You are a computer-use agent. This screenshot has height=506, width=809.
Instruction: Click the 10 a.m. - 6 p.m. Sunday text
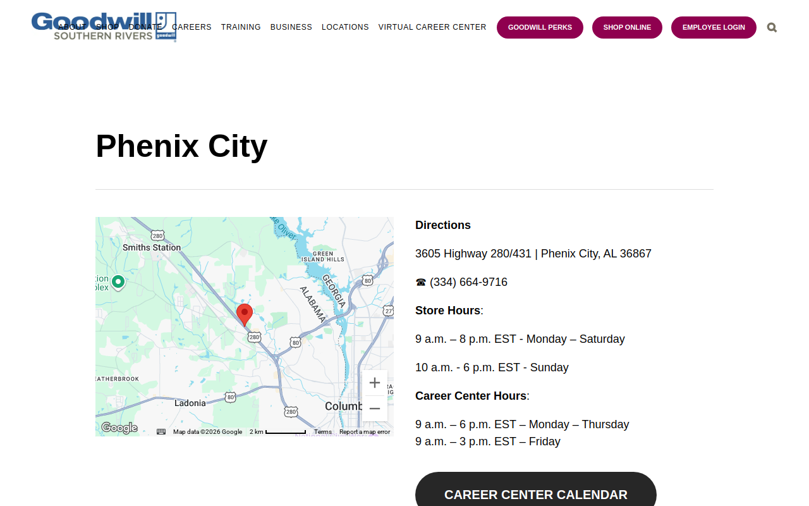492,367
